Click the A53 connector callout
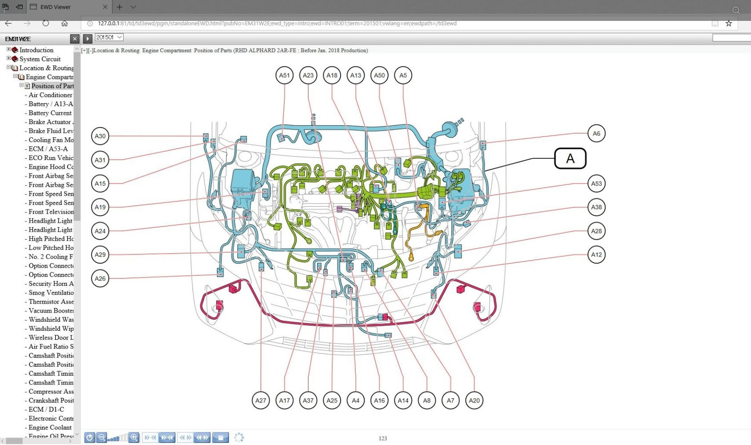Image resolution: width=751 pixels, height=445 pixels. click(x=596, y=184)
